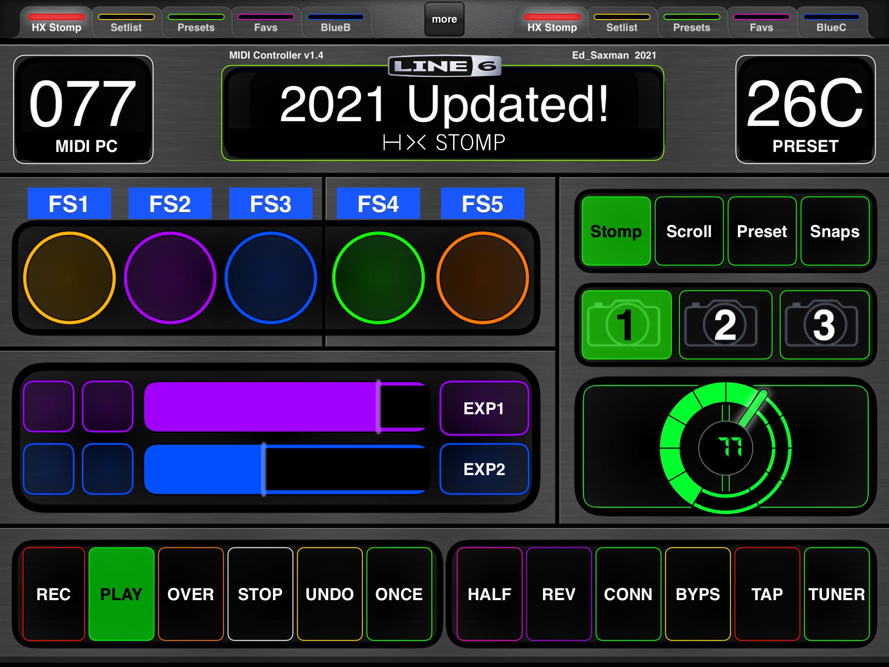Tap the blue FS3 footswitch circle

pos(271,278)
